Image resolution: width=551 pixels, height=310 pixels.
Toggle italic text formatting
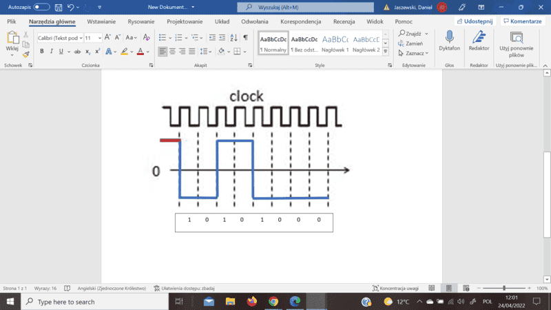click(51, 52)
